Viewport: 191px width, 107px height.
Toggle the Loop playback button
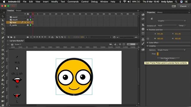[53, 37]
